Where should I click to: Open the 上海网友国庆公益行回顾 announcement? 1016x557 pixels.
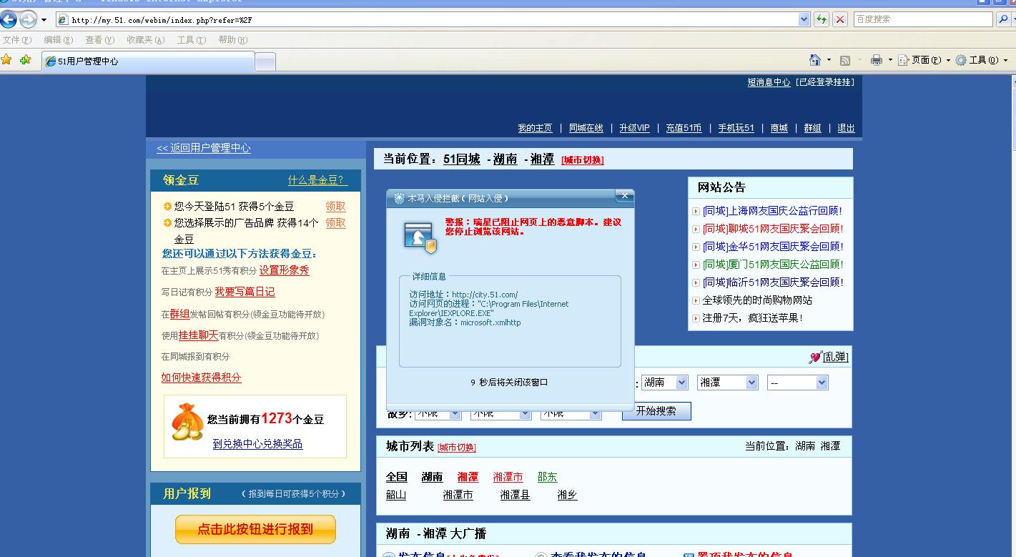click(772, 211)
